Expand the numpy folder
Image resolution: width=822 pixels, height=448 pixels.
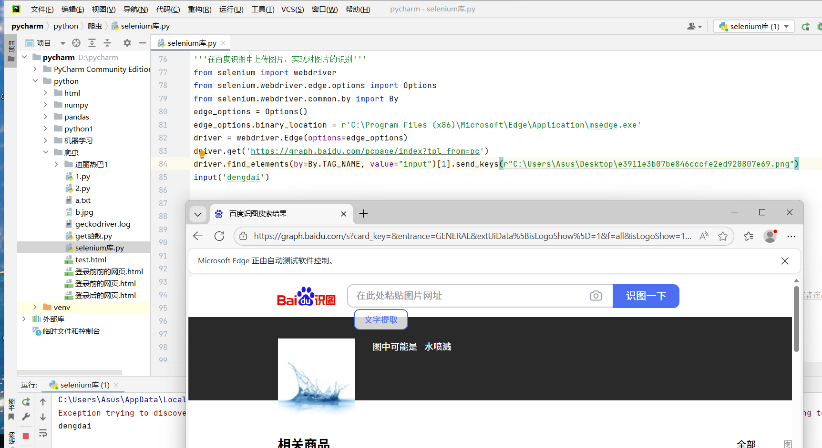click(x=45, y=105)
